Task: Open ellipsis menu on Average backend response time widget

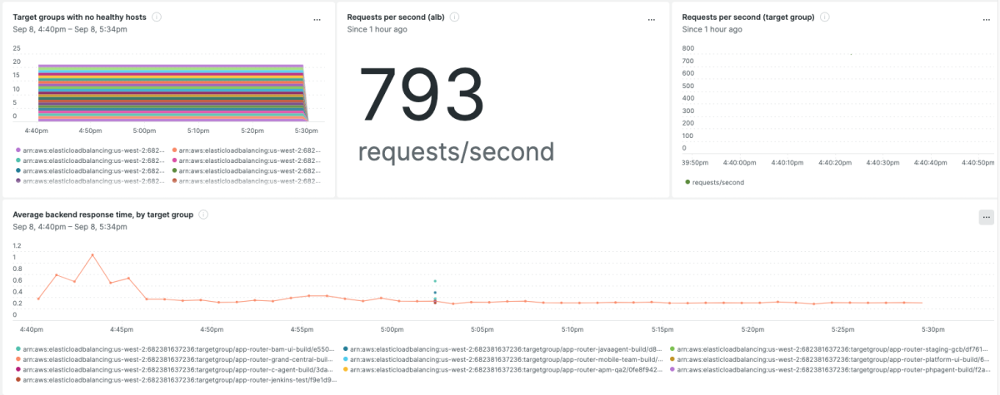Action: [986, 217]
